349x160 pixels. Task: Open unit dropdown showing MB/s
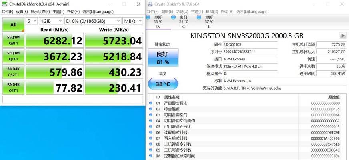(x=132, y=21)
